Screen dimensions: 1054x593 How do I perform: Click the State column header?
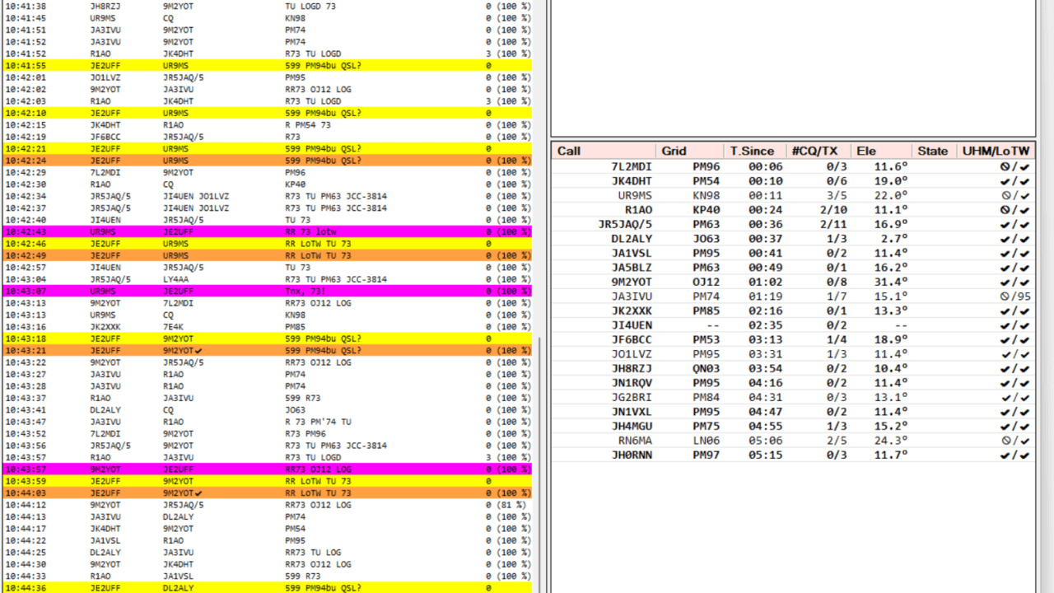[x=933, y=151]
